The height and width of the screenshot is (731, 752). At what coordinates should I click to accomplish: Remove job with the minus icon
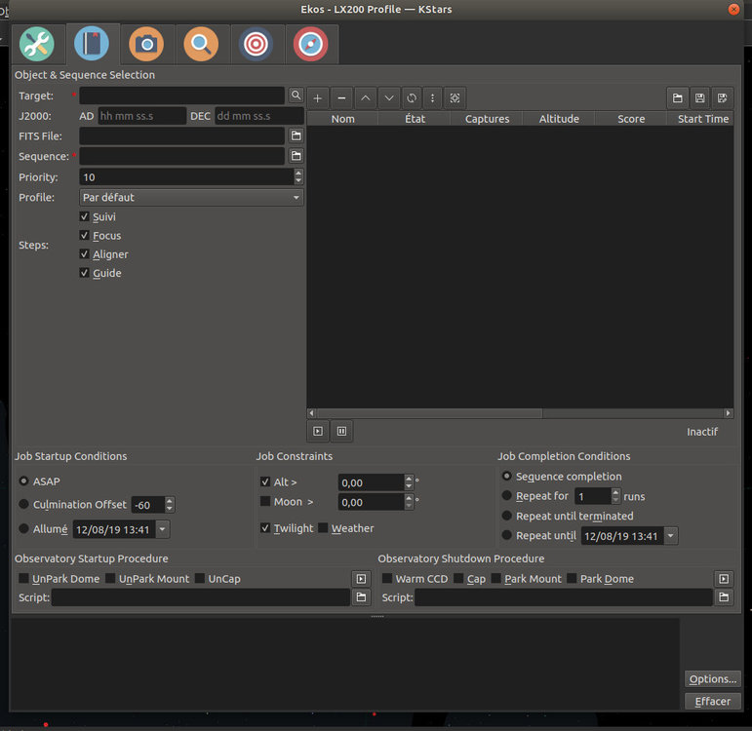click(341, 98)
